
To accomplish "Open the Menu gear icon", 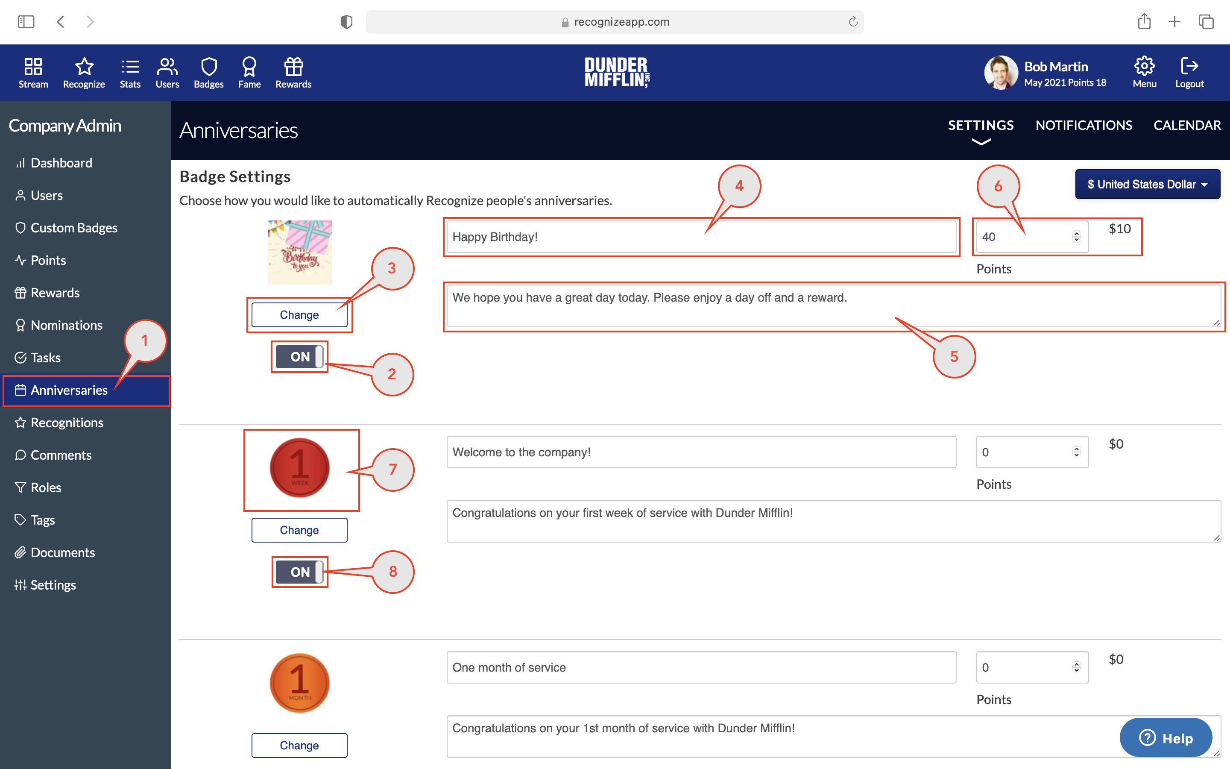I will [1144, 66].
